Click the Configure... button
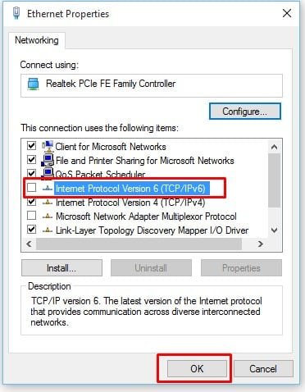This screenshot has width=305, height=392. [x=245, y=112]
